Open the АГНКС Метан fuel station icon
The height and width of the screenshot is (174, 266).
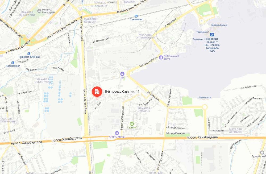click(117, 133)
